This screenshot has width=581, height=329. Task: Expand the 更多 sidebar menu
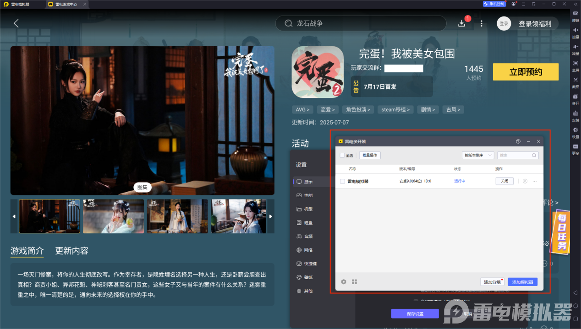[x=576, y=147]
